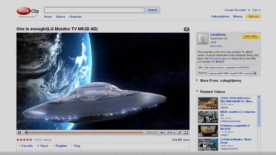Open the GTA IV 1920x1080 video thumbnail

click(x=208, y=103)
